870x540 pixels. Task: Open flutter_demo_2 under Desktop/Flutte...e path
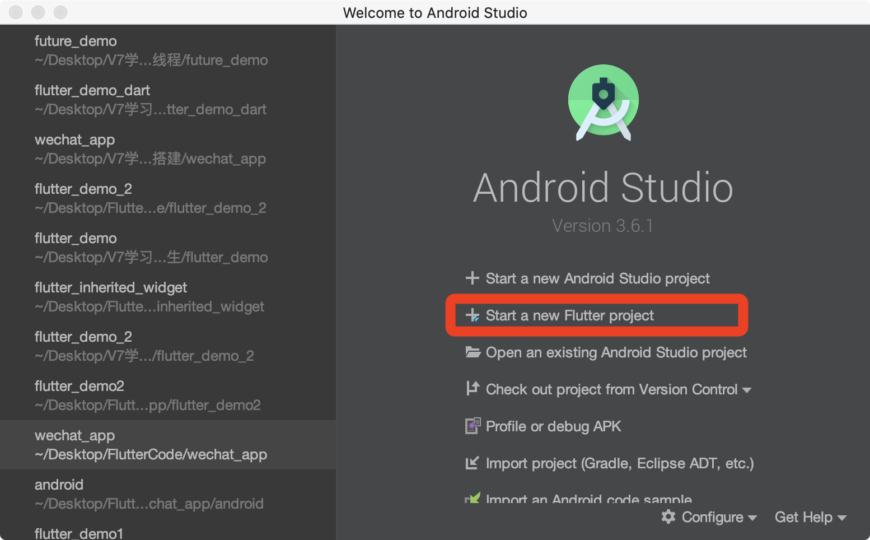point(168,198)
